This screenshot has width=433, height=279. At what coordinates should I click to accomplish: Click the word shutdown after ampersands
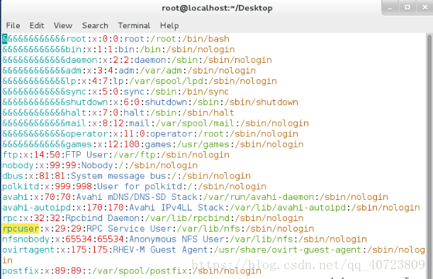pos(86,102)
